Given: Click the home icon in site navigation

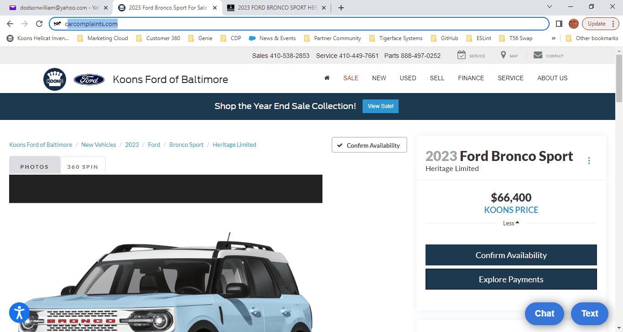Looking at the screenshot, I should click(x=327, y=78).
